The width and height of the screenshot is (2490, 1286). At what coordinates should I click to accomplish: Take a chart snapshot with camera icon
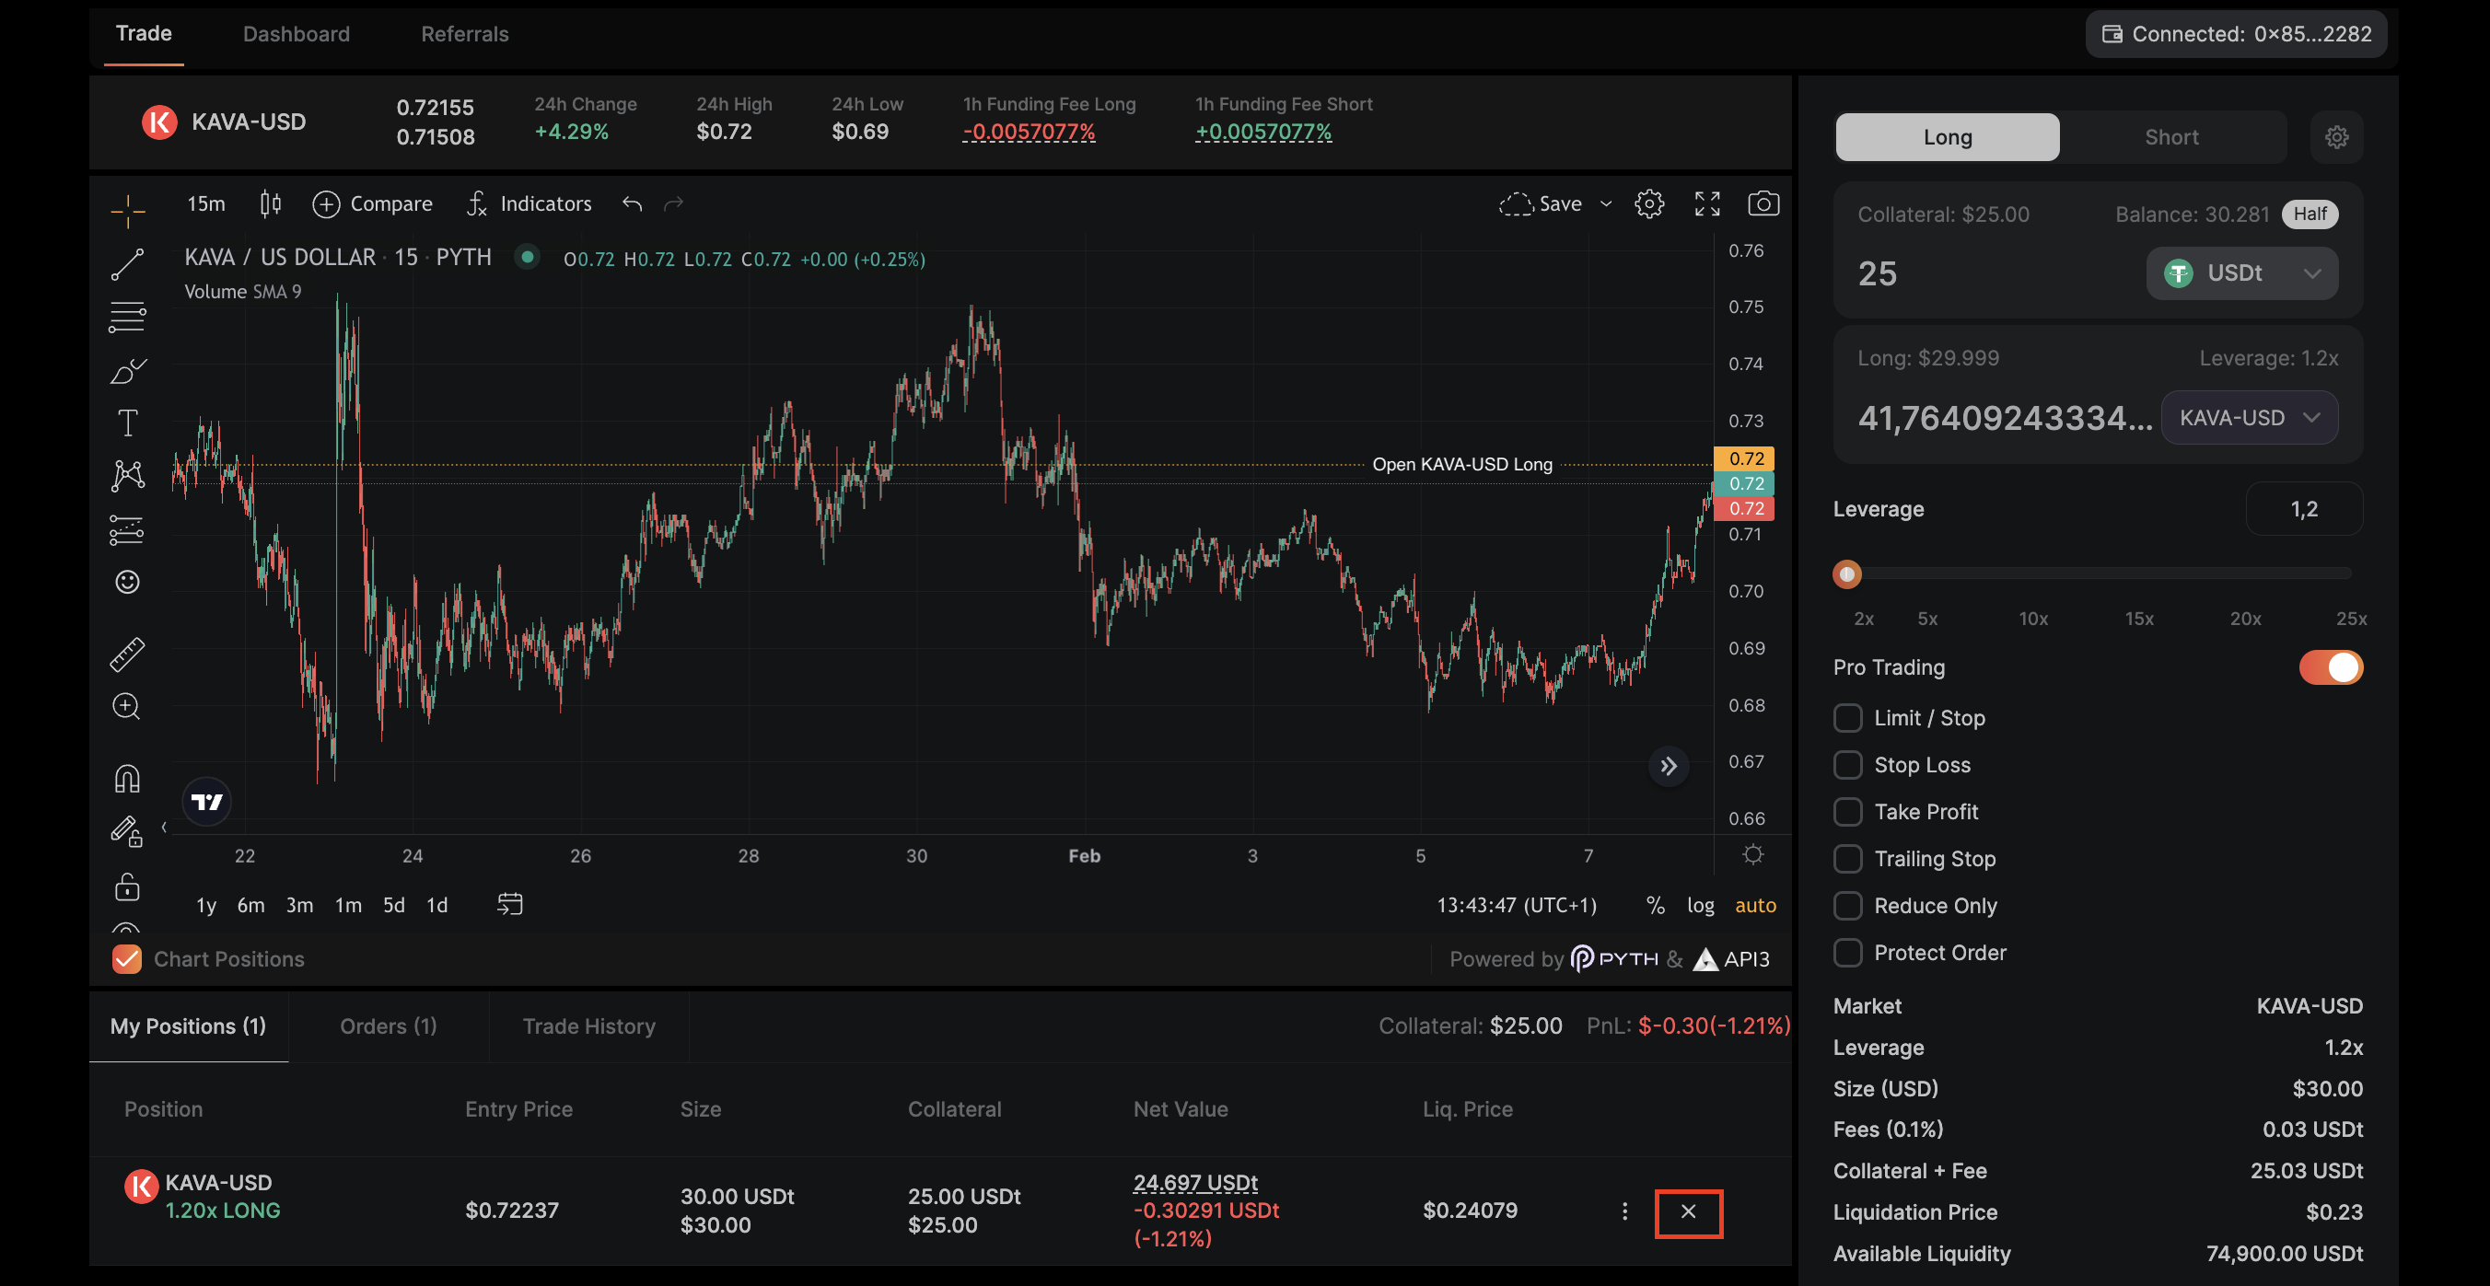pos(1763,203)
